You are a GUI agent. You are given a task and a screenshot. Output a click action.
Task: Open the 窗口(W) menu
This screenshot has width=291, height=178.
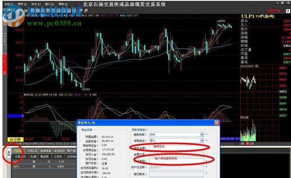[x=50, y=4]
